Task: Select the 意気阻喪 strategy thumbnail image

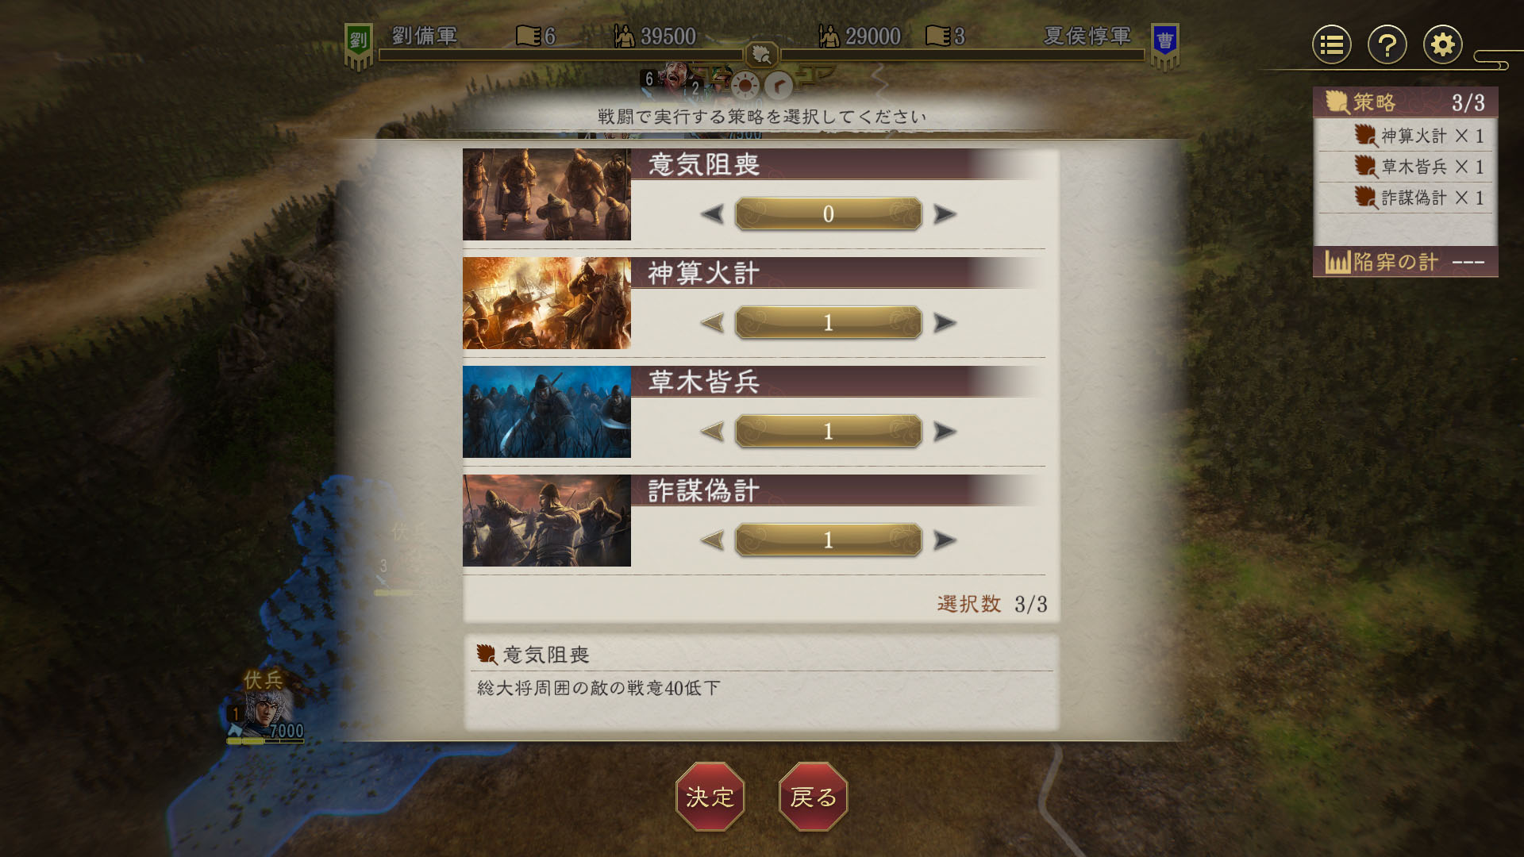Action: point(547,194)
